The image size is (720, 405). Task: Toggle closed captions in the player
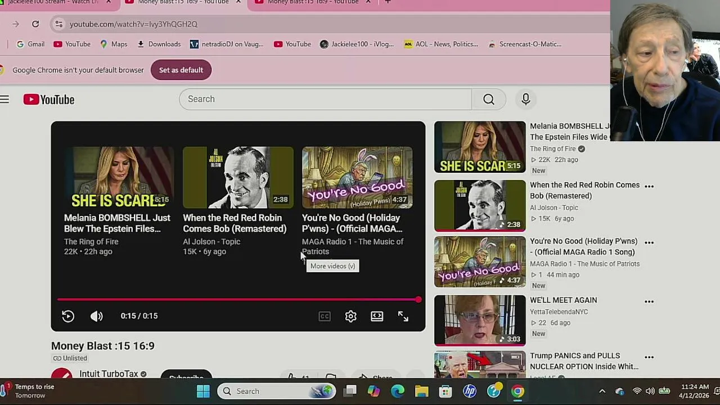325,316
